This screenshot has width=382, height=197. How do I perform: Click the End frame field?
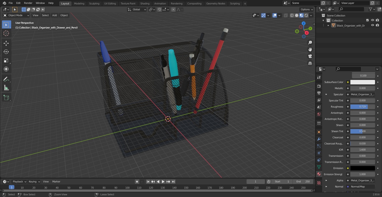click(x=303, y=182)
